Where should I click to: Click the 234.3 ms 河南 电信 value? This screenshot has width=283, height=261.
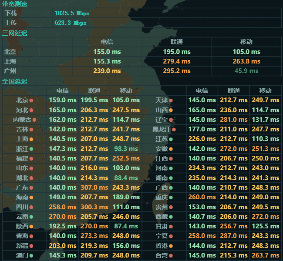coord(202,168)
